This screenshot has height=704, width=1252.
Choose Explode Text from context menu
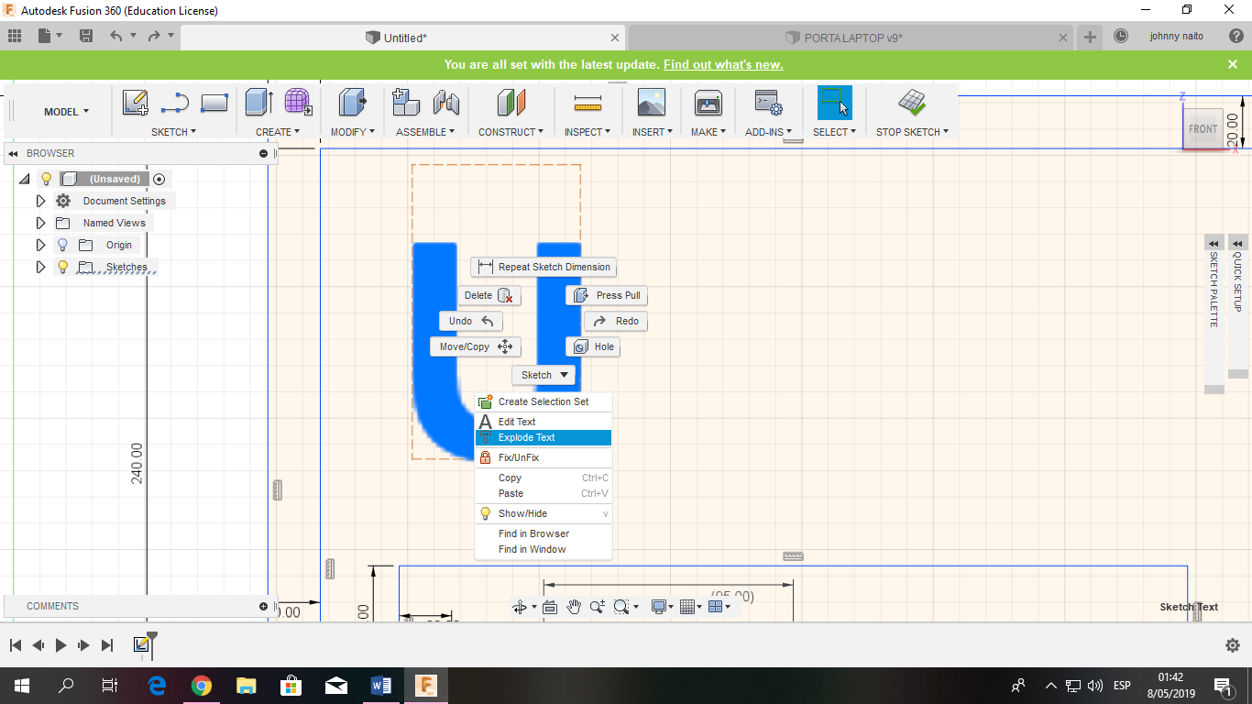tap(543, 437)
